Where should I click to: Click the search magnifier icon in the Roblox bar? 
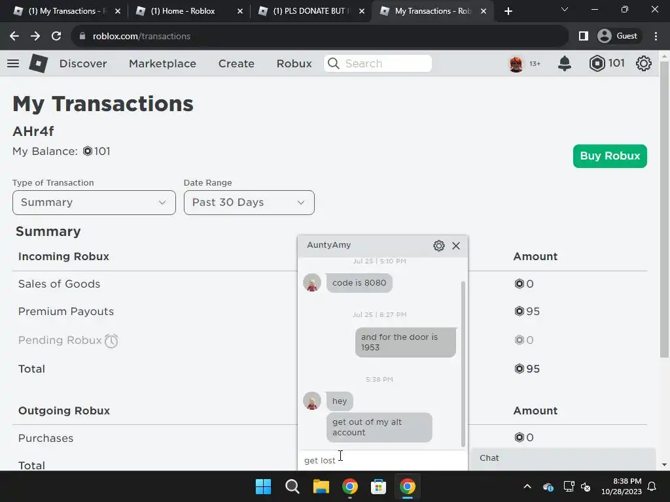click(x=334, y=63)
